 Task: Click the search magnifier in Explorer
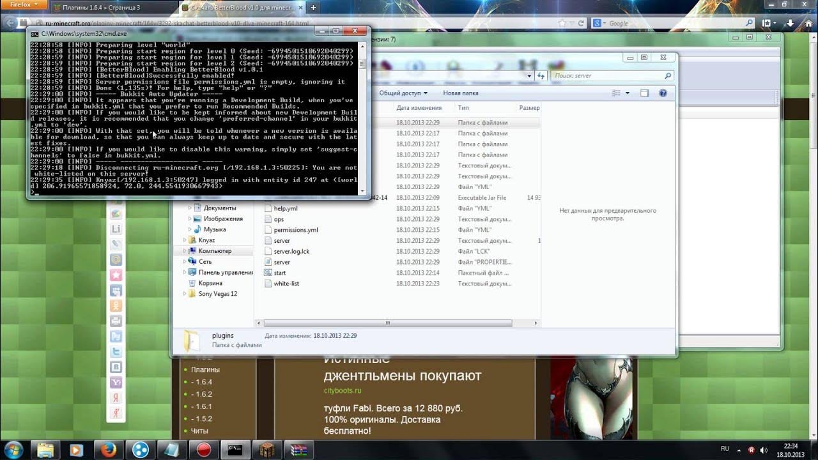click(x=668, y=75)
